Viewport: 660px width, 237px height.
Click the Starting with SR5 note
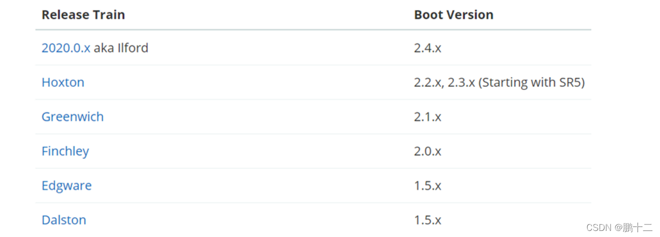click(x=531, y=82)
